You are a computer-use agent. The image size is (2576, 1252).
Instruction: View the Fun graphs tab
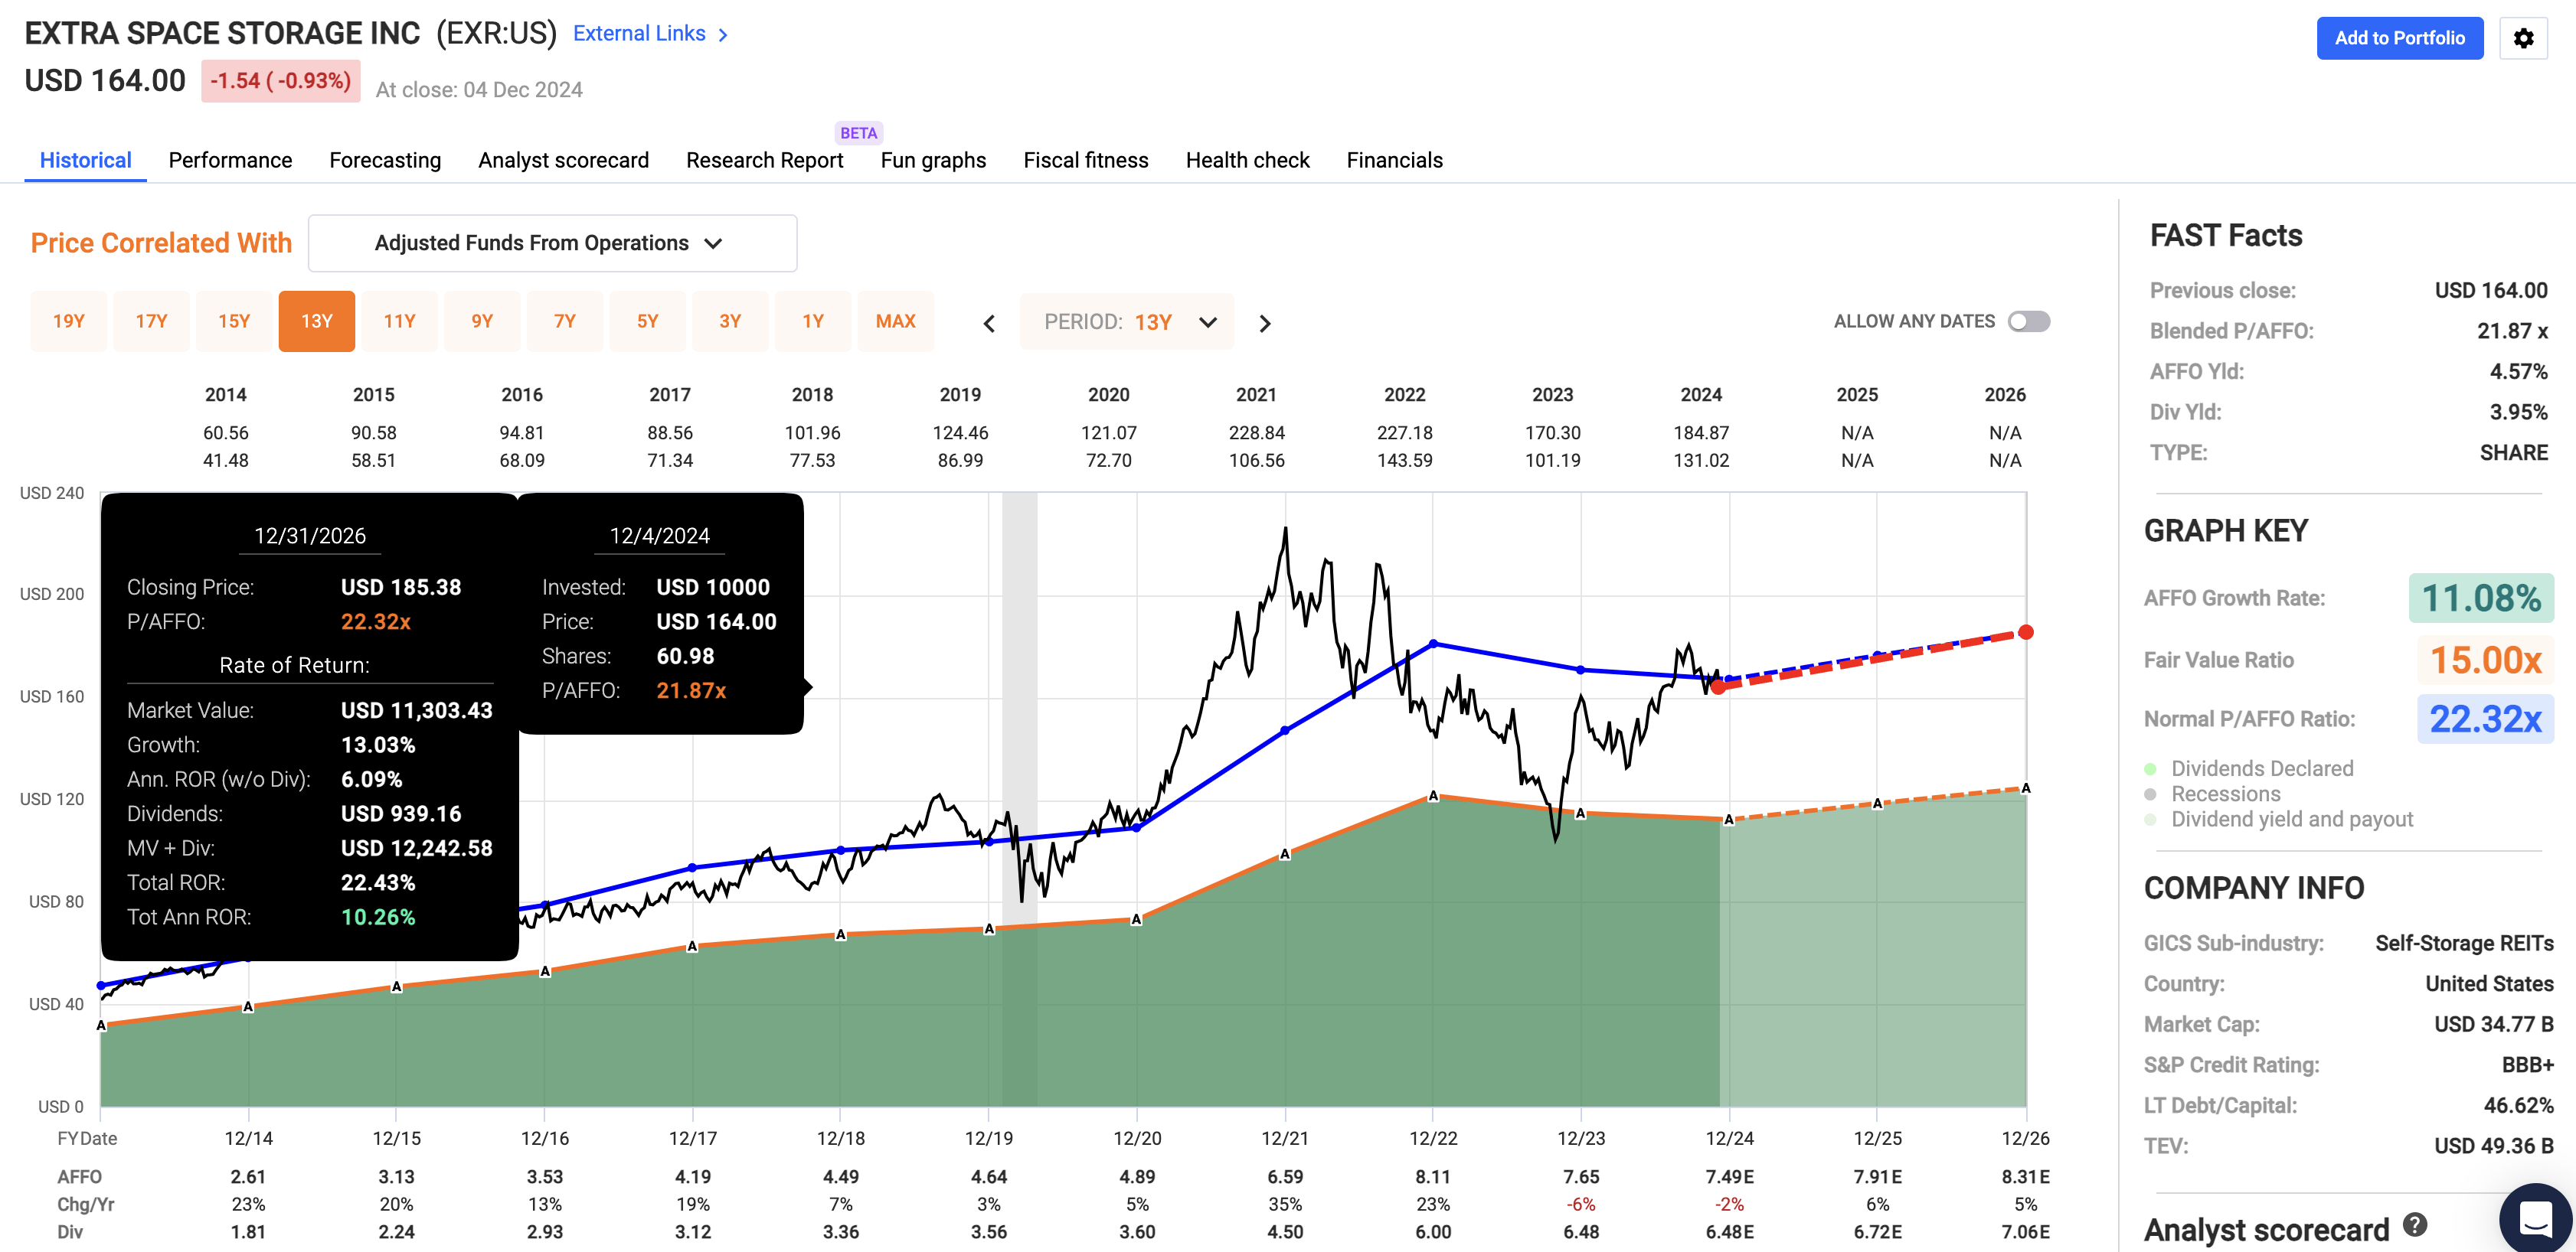932,160
